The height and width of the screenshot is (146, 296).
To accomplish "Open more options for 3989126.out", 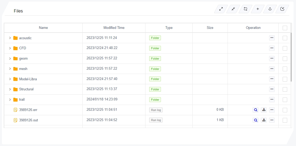I will pyautogui.click(x=272, y=120).
